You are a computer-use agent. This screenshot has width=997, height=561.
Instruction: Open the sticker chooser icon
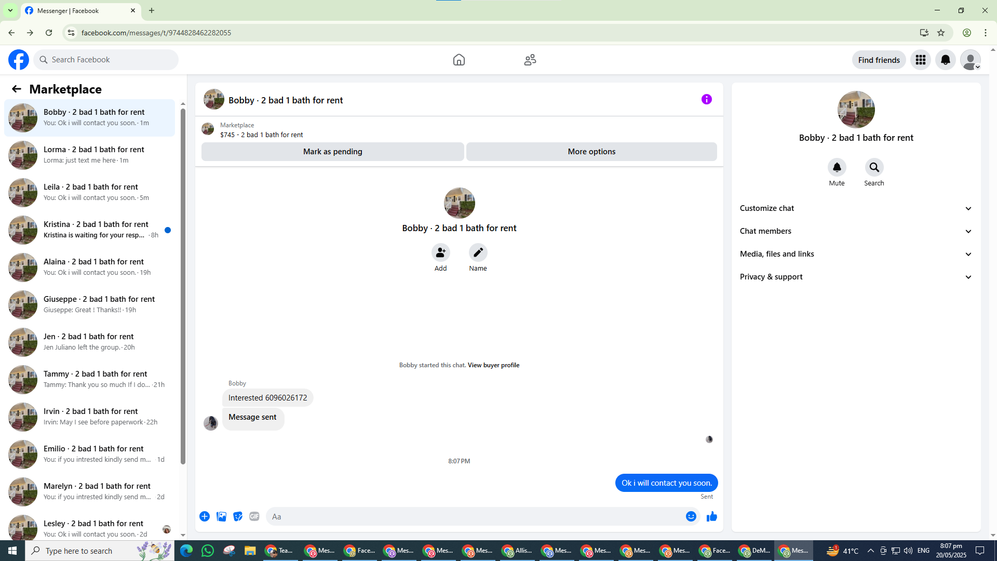pos(238,516)
